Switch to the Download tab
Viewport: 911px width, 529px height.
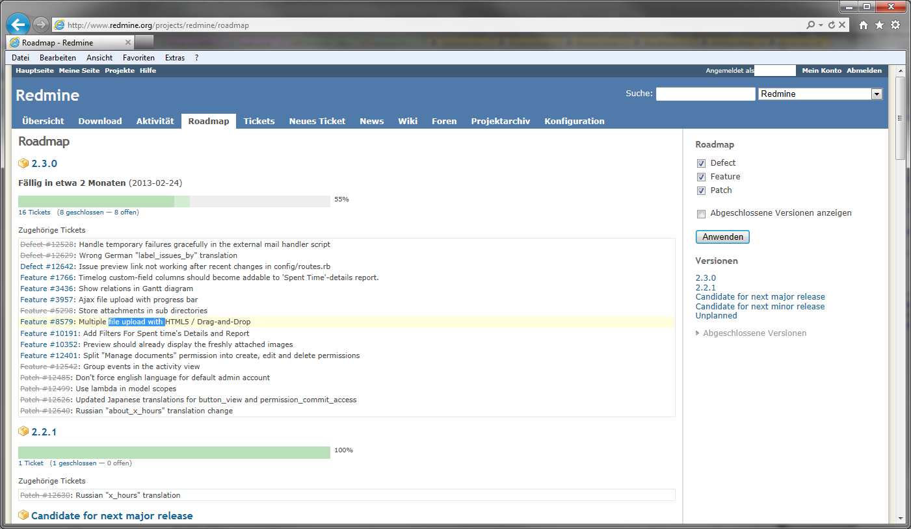coord(100,121)
